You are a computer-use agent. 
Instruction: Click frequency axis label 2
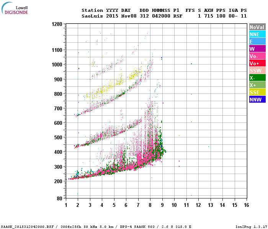click(x=78, y=205)
